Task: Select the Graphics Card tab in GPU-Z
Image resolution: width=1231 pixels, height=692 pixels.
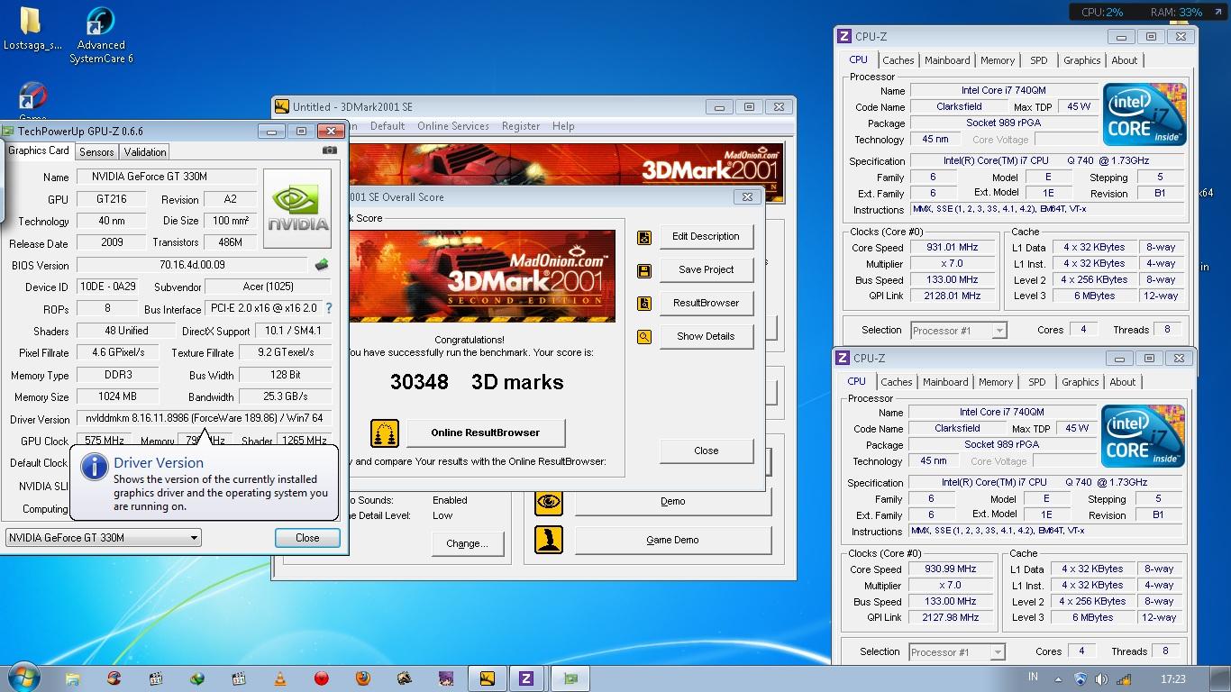Action: tap(39, 150)
